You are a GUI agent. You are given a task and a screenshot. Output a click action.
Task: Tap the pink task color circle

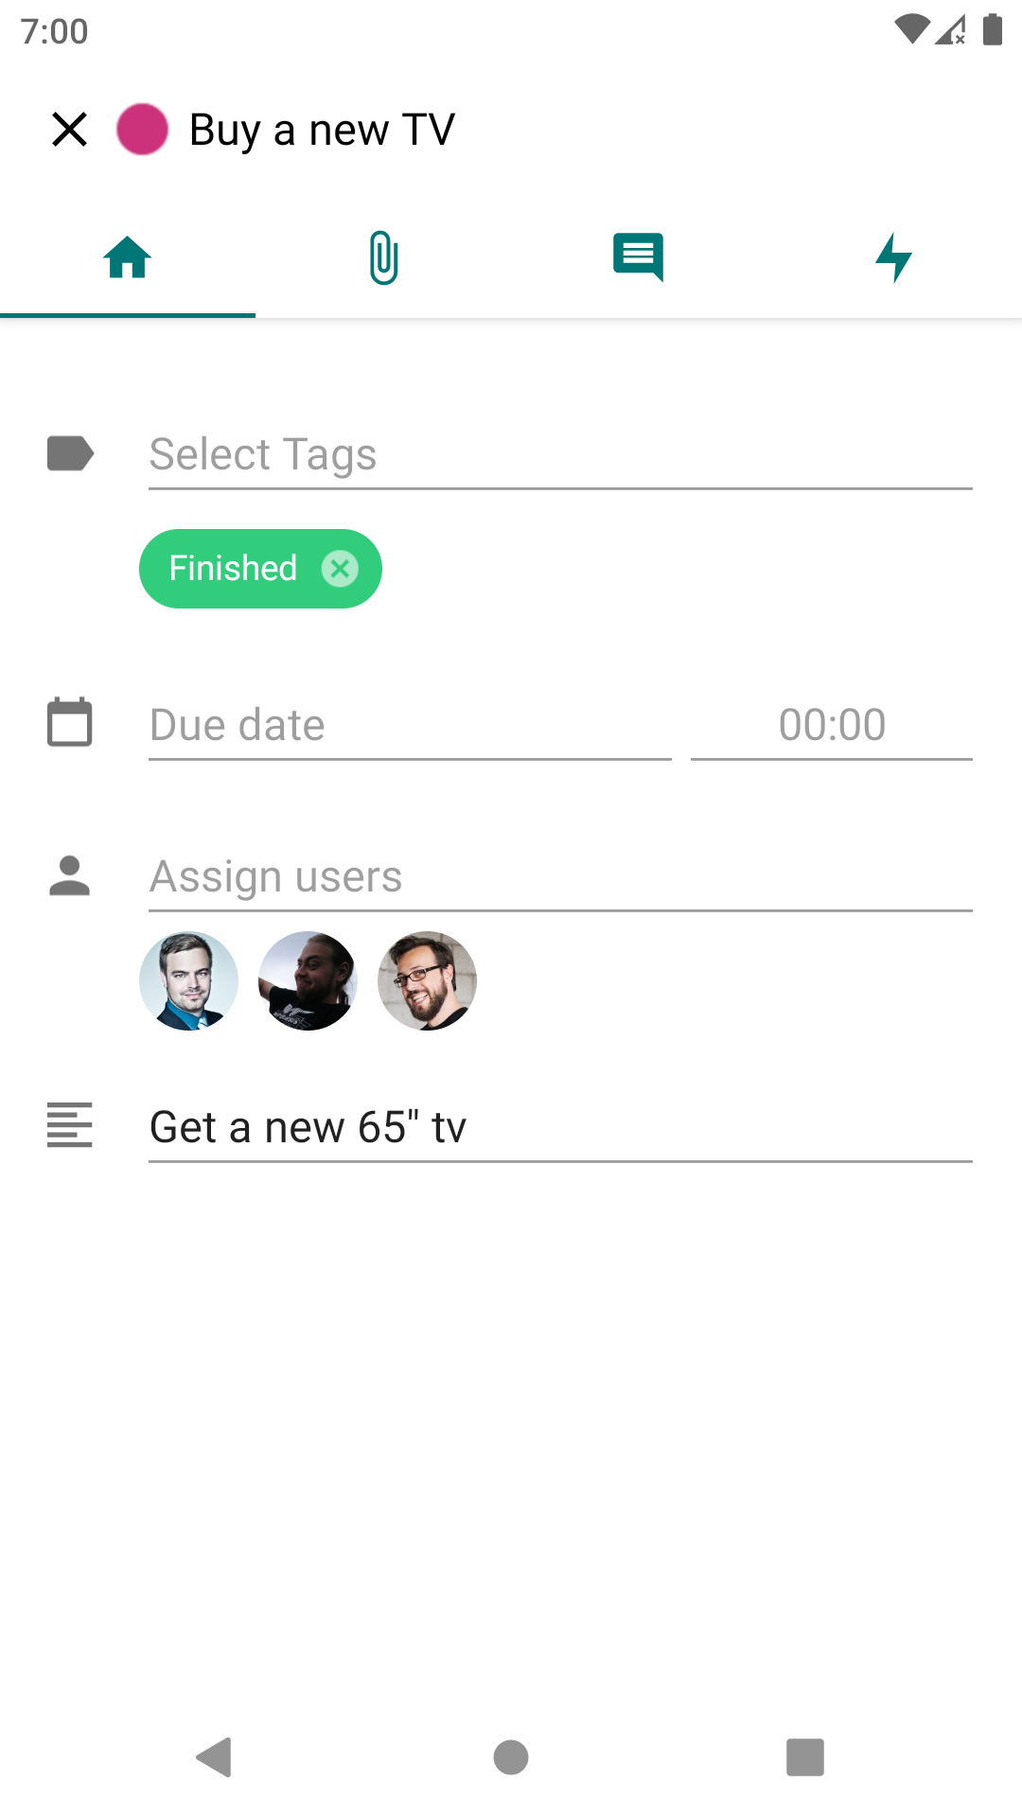point(142,130)
